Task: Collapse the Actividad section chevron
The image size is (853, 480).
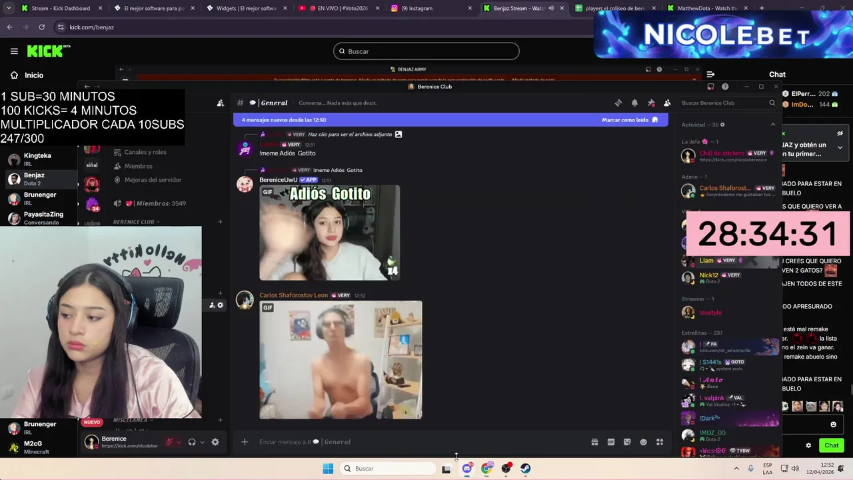Action: 773,125
